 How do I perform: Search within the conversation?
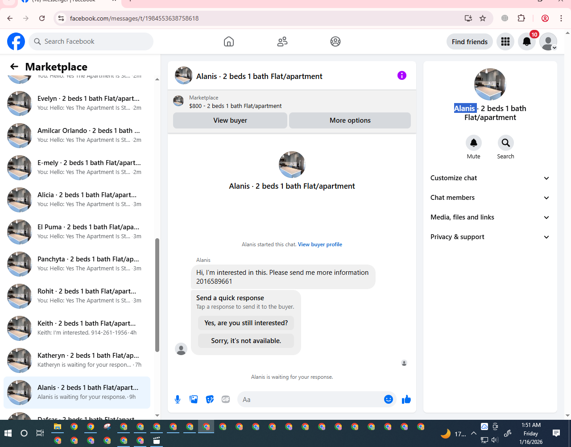(x=506, y=143)
